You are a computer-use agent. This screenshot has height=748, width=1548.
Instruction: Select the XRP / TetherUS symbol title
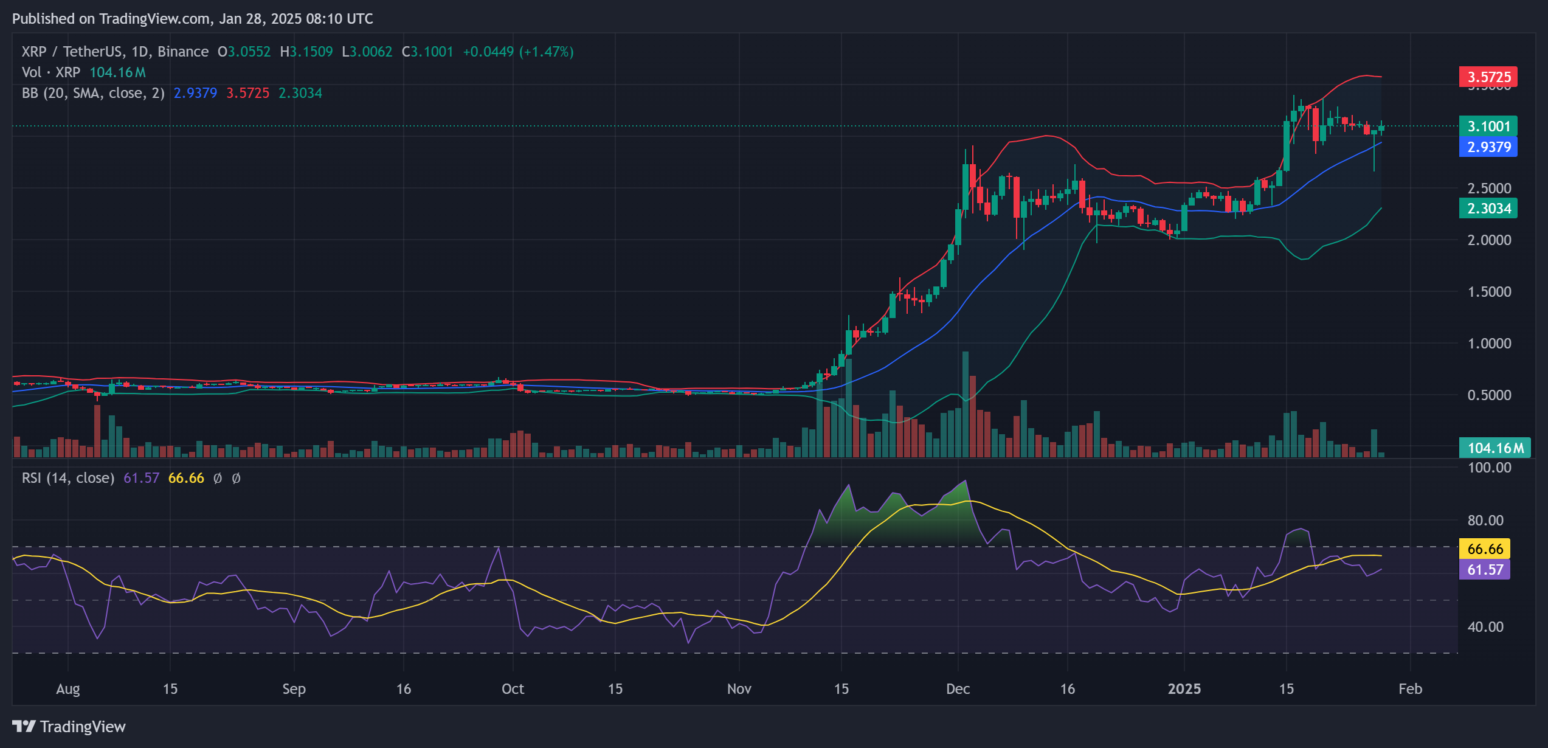[x=73, y=52]
